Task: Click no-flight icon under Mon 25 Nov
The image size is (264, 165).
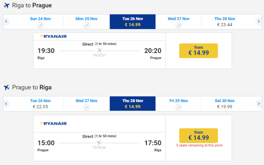Action: [87, 25]
